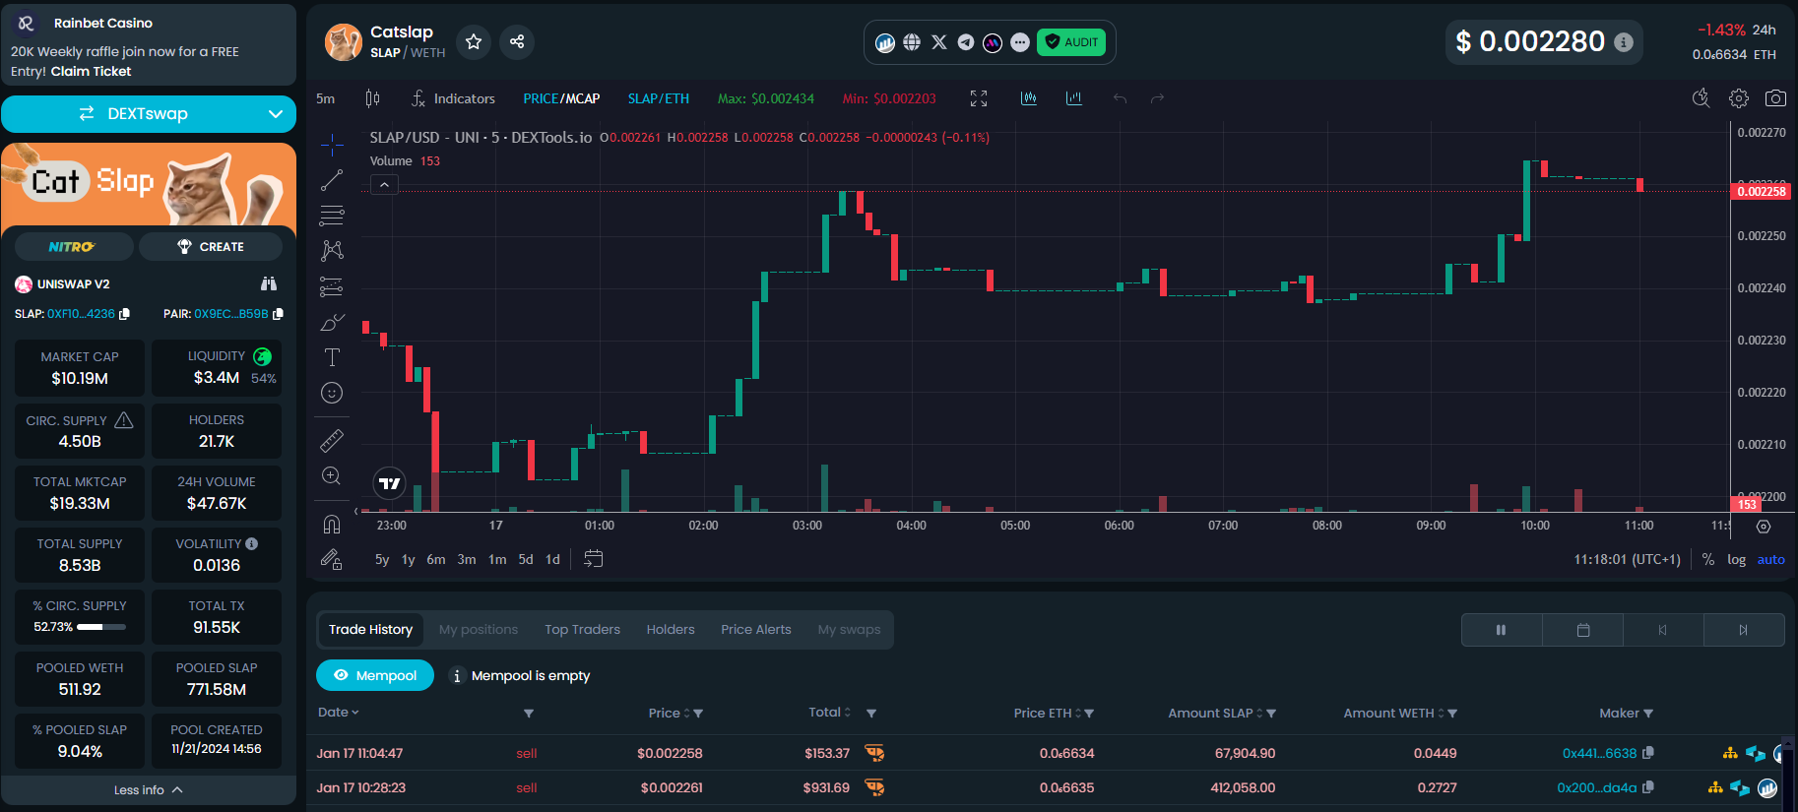Change the 5m timeframe interval

(x=325, y=98)
